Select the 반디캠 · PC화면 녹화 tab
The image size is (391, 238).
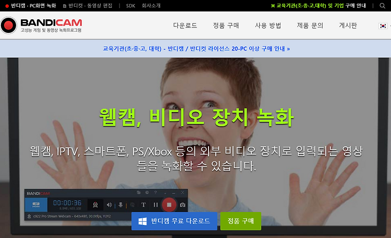[31, 6]
